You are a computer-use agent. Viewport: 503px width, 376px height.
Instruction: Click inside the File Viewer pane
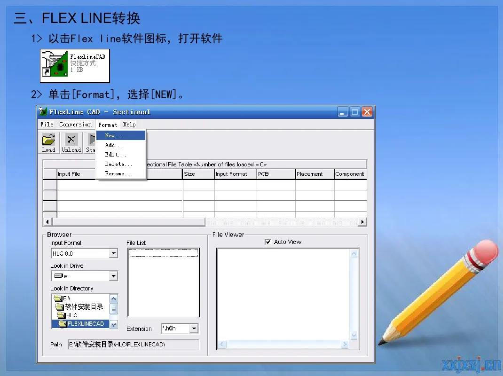[283, 295]
